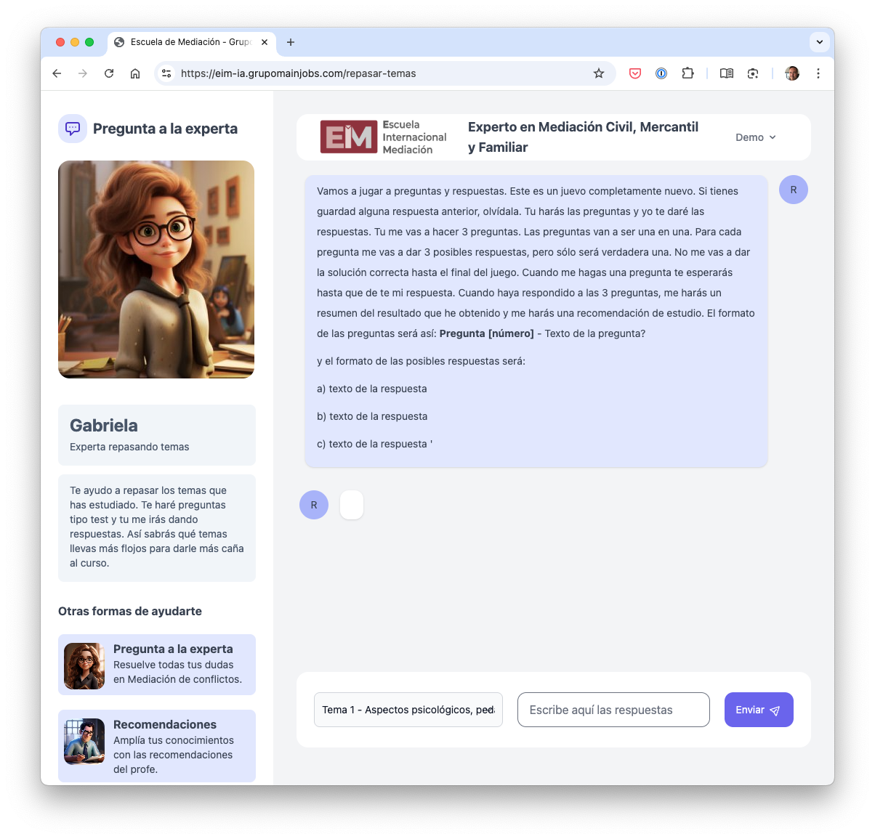Viewport: 875px width, 839px height.
Task: Click the screenshot capture toolbar icon
Action: click(753, 73)
